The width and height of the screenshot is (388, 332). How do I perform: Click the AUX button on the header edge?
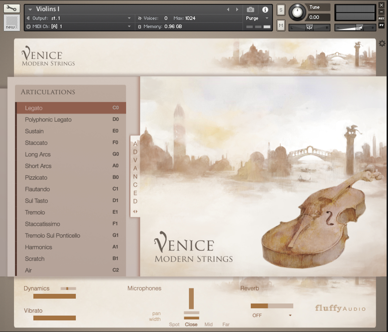382,18
